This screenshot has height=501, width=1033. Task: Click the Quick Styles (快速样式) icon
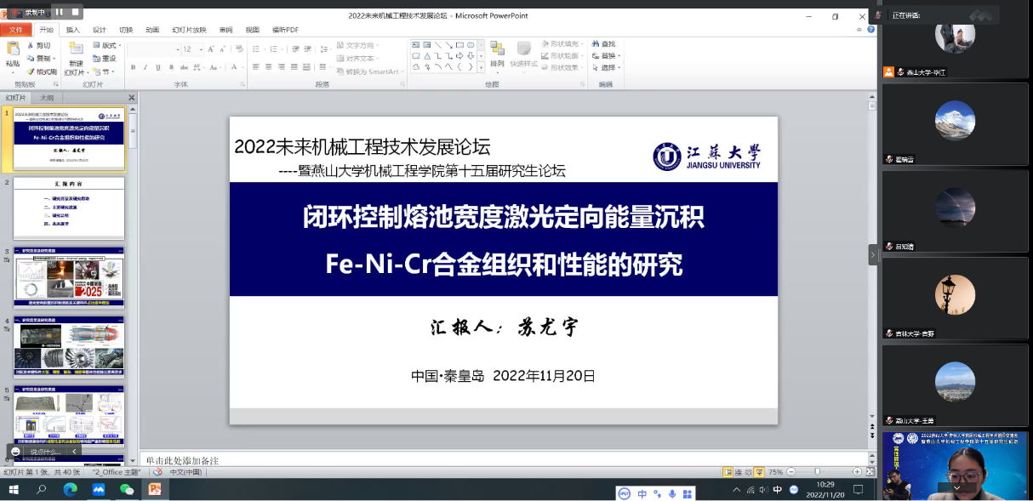click(523, 54)
